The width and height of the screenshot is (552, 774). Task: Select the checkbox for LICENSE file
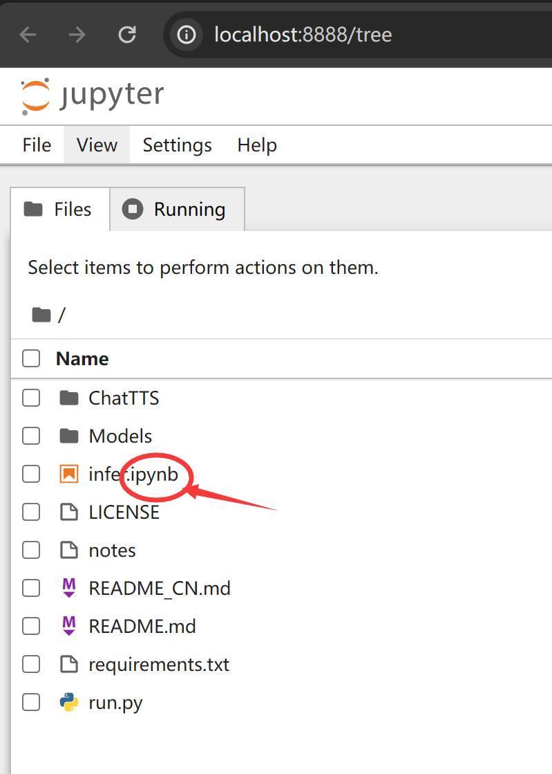31,512
